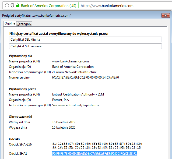Open the tracking protection shield icon
172x159 pixels.
[12, 5]
